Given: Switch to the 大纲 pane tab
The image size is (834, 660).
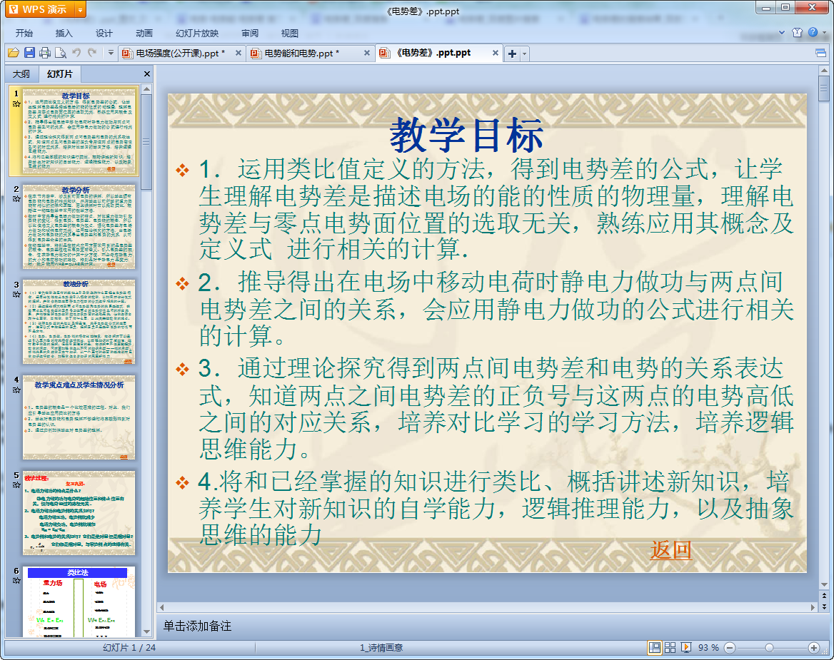Looking at the screenshot, I should [21, 74].
